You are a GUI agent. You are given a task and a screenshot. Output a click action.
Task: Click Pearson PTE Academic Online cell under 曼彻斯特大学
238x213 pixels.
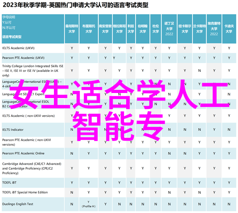tap(72, 153)
